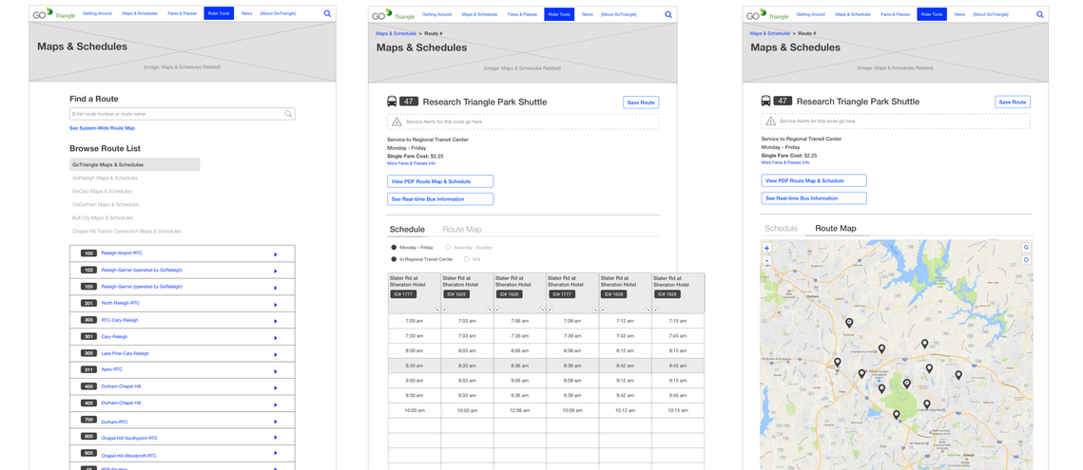Open News menu on the left page
This screenshot has height=470, width=1083.
(x=246, y=14)
